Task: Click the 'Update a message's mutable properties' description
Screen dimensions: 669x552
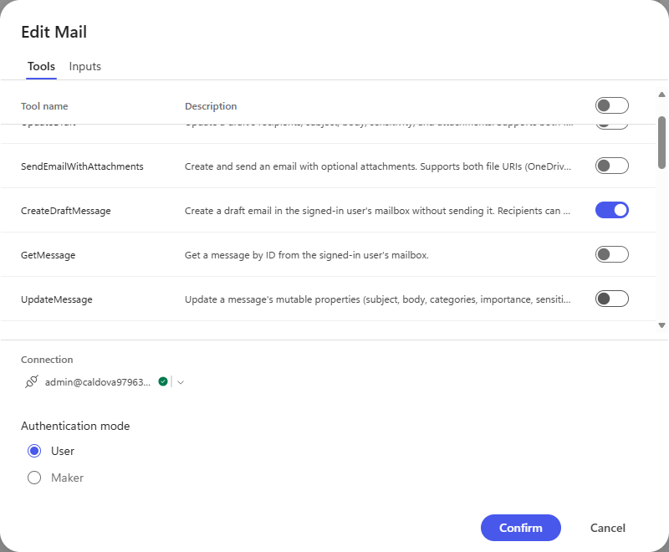Action: point(378,299)
